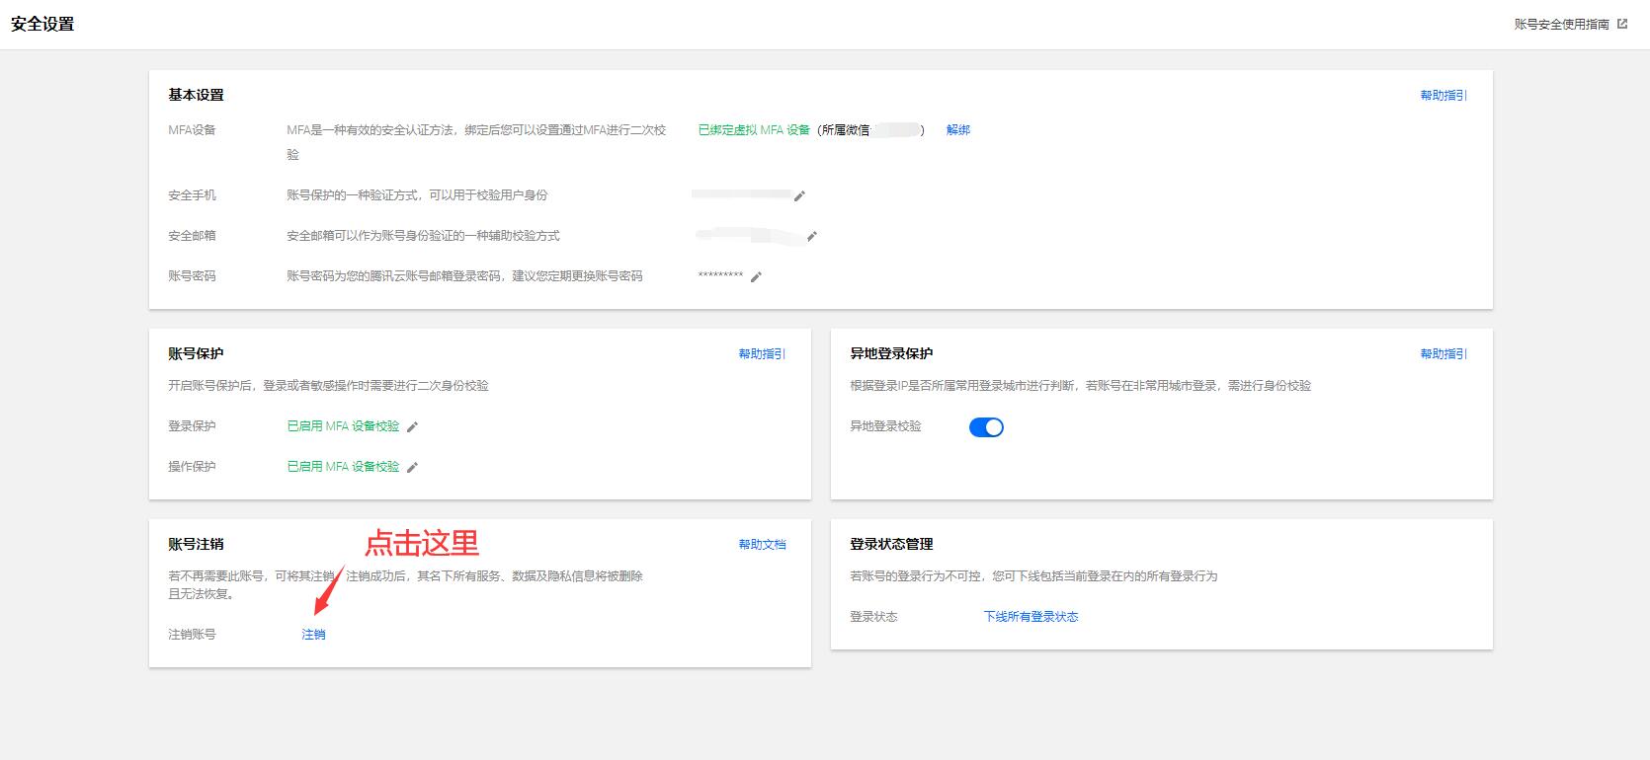Click the 账号密码 row label
Viewport: 1650px width, 760px height.
pyautogui.click(x=192, y=275)
